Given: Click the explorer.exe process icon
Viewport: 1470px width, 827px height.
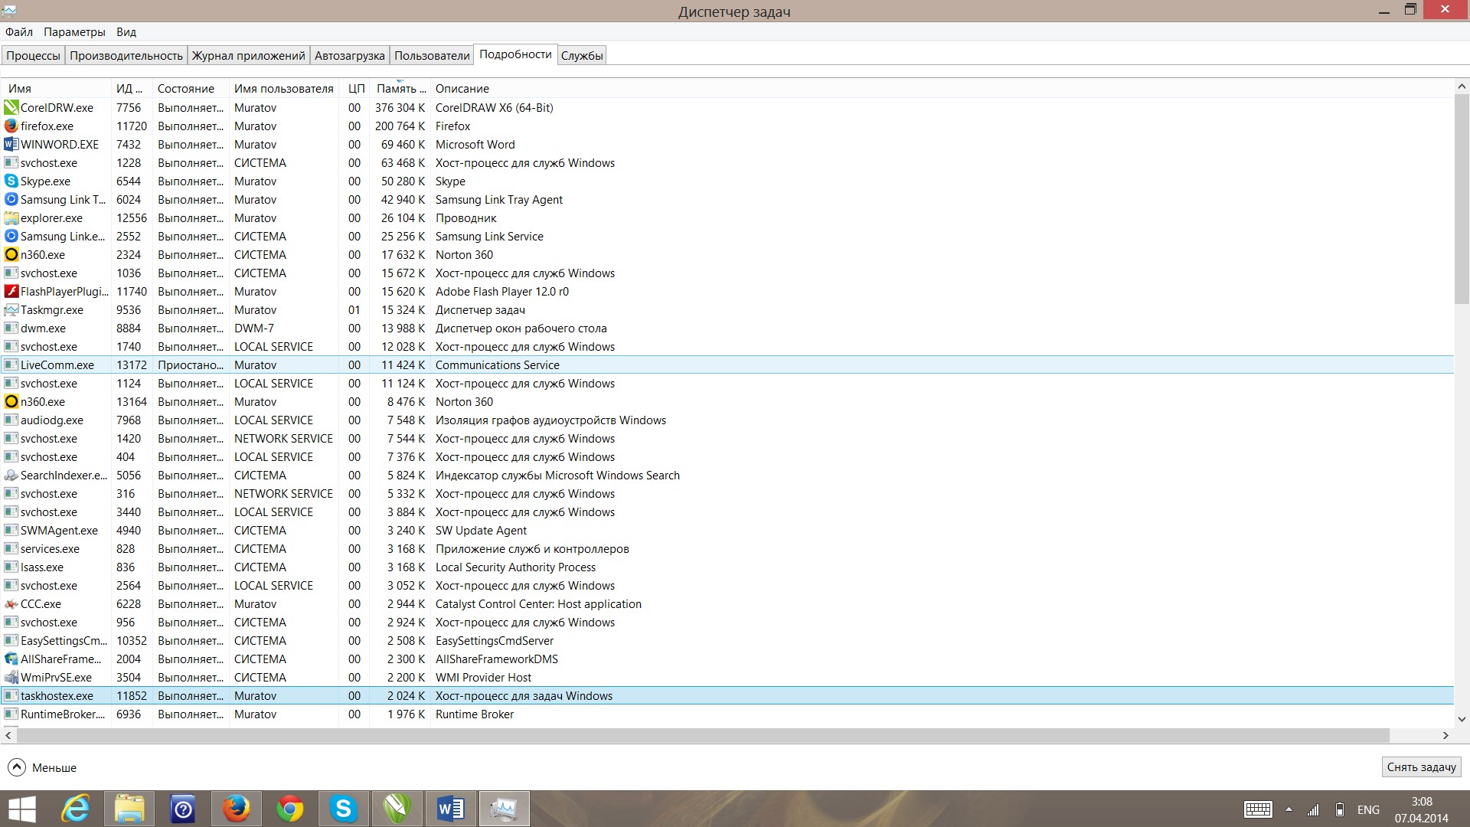Looking at the screenshot, I should pos(11,218).
